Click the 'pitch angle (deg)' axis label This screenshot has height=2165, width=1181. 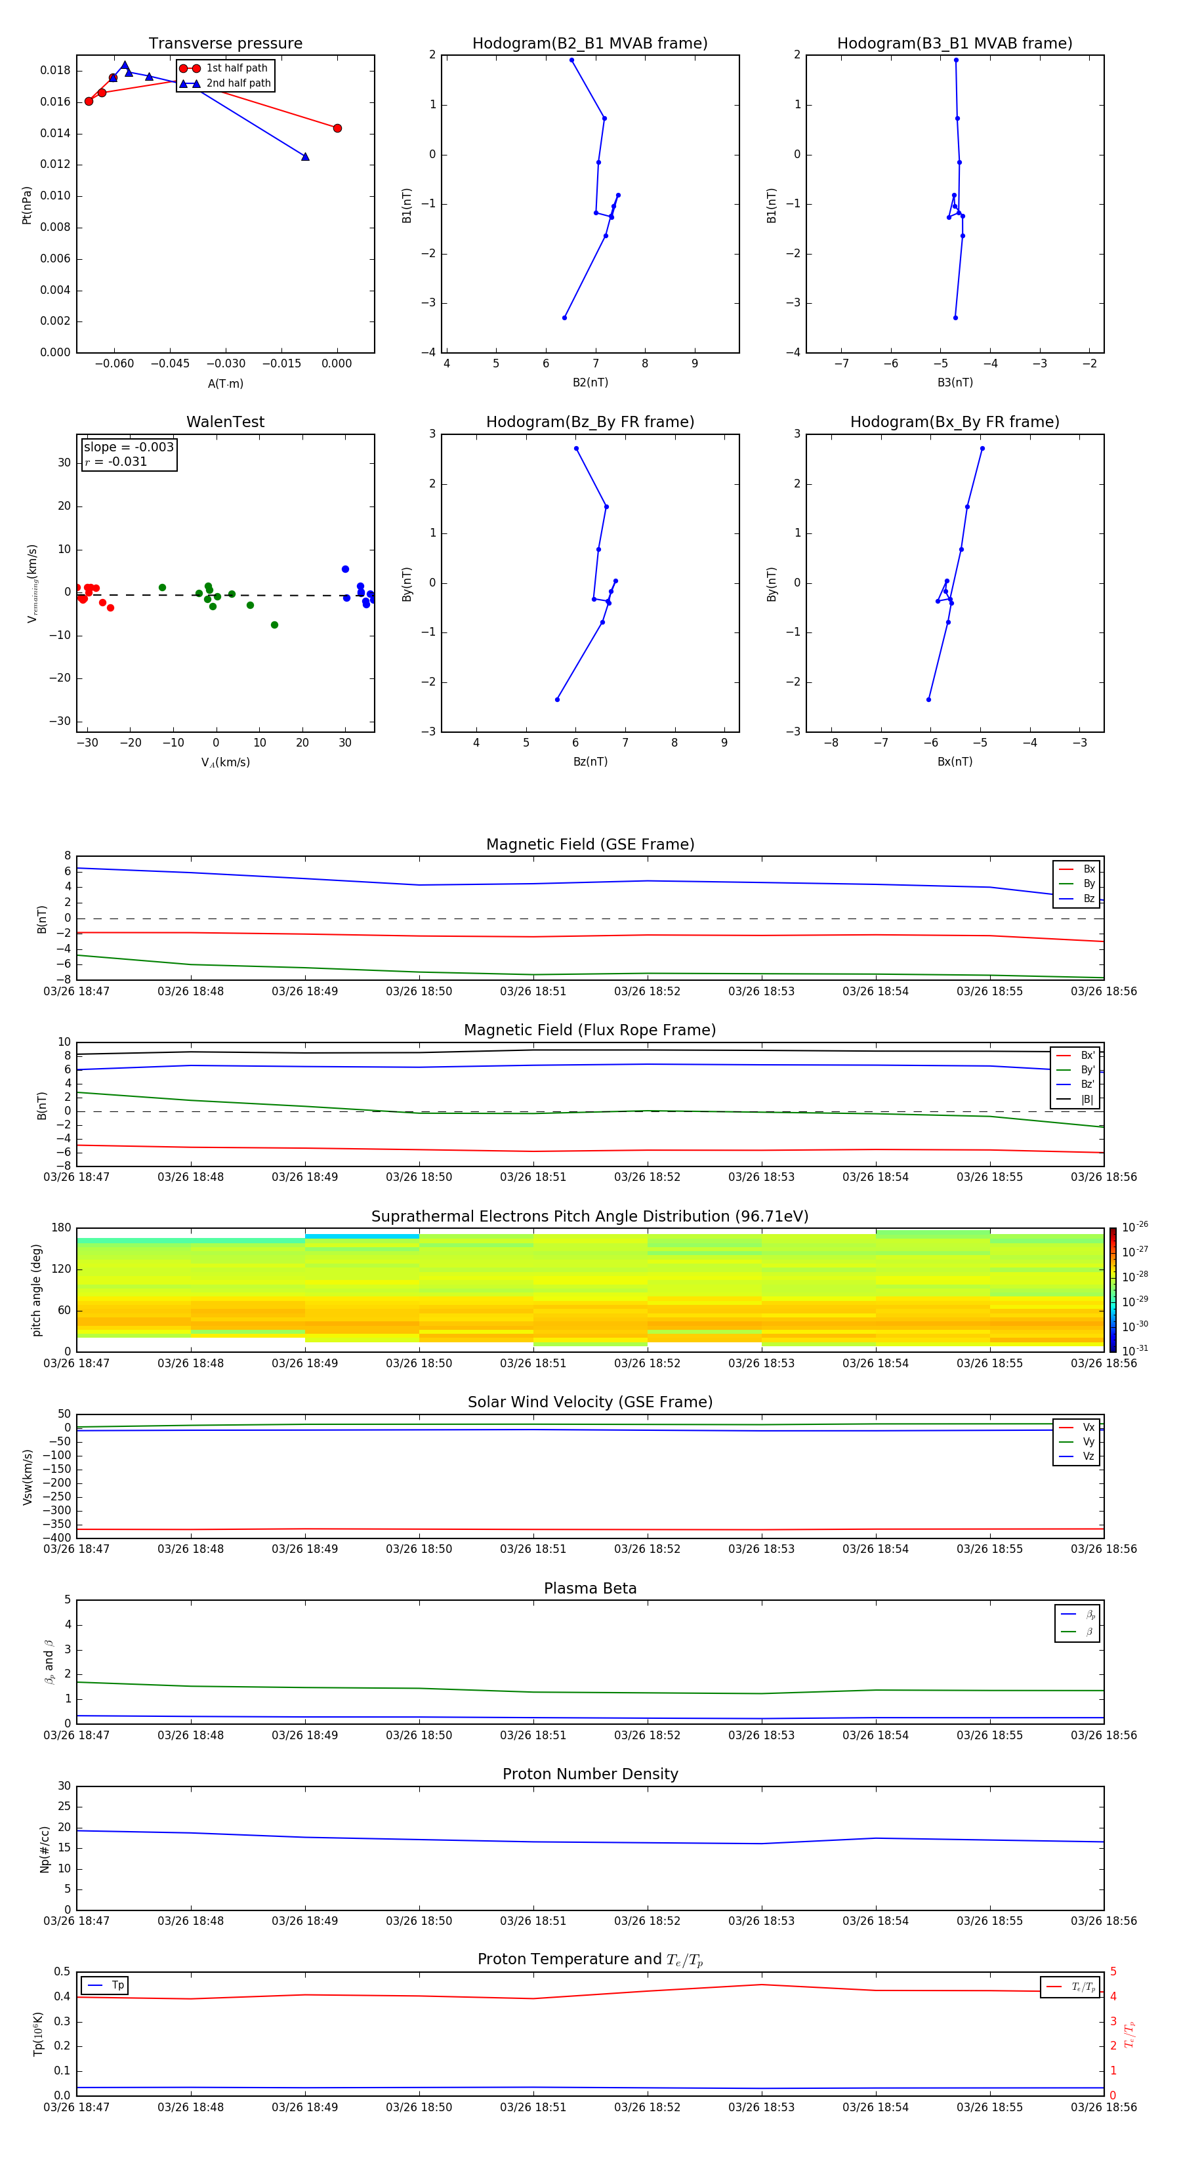(x=36, y=1290)
